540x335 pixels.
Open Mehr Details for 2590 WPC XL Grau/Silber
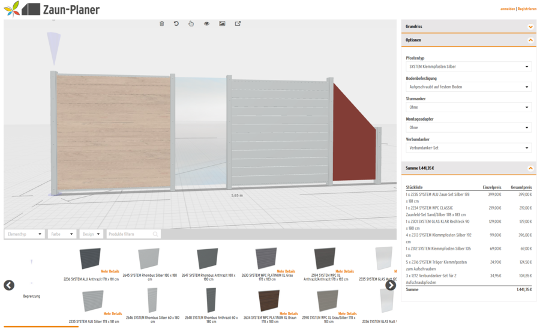coord(347,313)
